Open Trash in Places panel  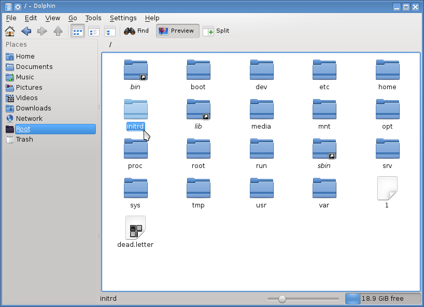pyautogui.click(x=50, y=139)
